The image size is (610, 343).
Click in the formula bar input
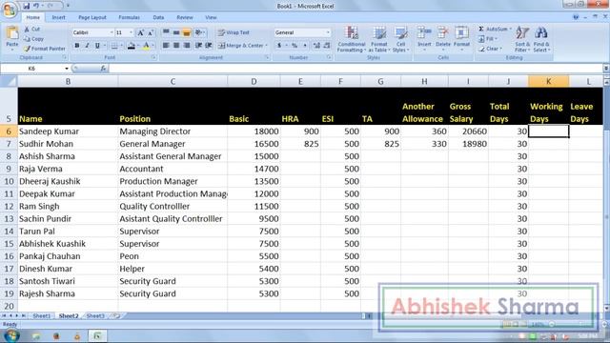[356, 69]
